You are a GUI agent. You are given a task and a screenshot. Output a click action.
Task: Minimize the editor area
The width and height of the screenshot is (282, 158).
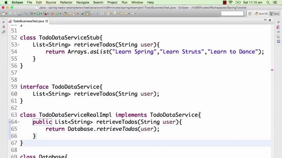[265, 20]
